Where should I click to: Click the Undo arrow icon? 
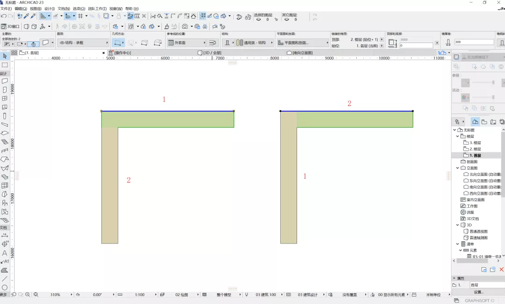click(4, 16)
